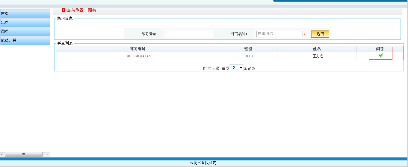Click the 练习编号 column header
The image size is (408, 167).
coord(137,49)
